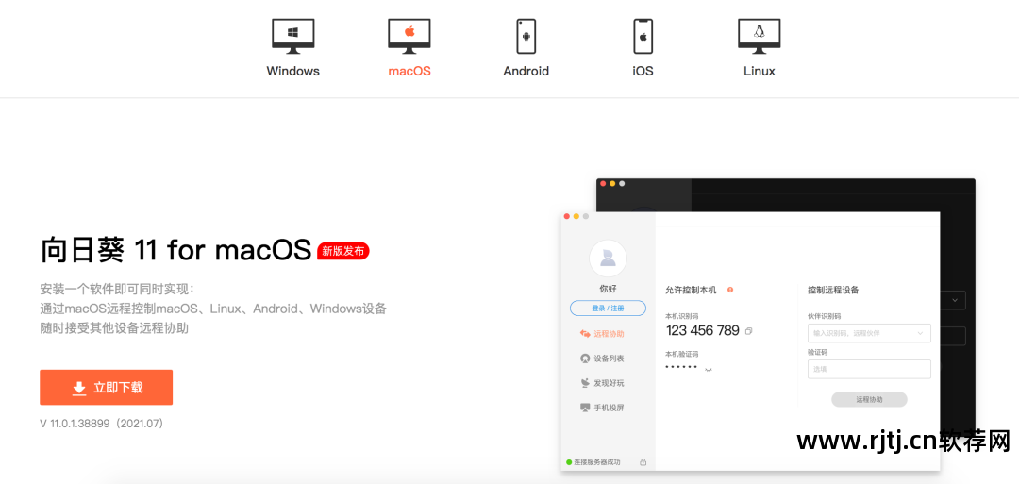Copy the local ID 123 456 789
The image size is (1019, 484).
click(748, 331)
